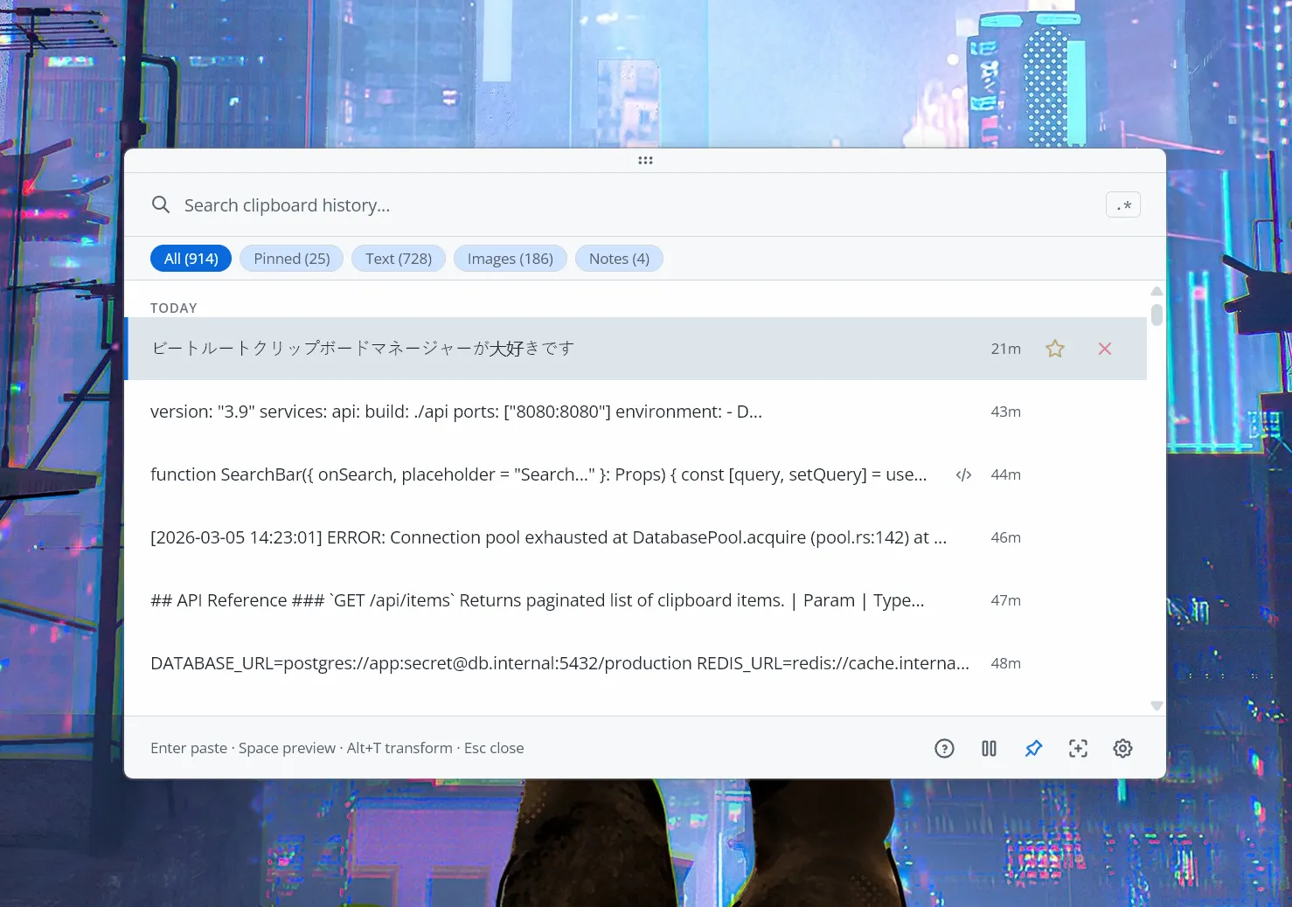Click the screen capture icon
1292x907 pixels.
1078,748
